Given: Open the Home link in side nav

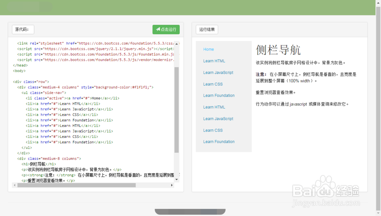Looking at the screenshot, I should 208,49.
